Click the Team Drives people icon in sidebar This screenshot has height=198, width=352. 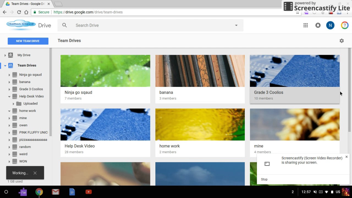pyautogui.click(x=10, y=65)
